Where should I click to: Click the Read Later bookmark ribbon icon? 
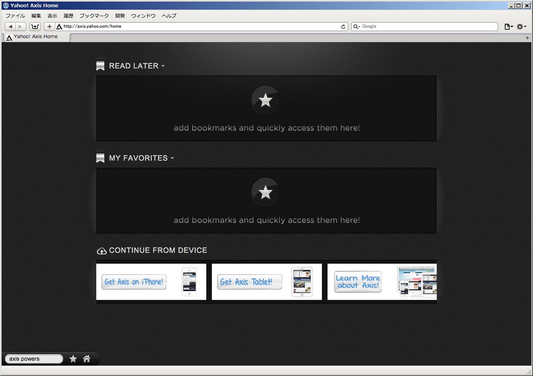(100, 66)
